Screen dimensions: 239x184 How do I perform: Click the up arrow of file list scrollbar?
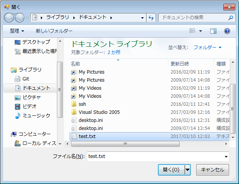click(x=233, y=62)
